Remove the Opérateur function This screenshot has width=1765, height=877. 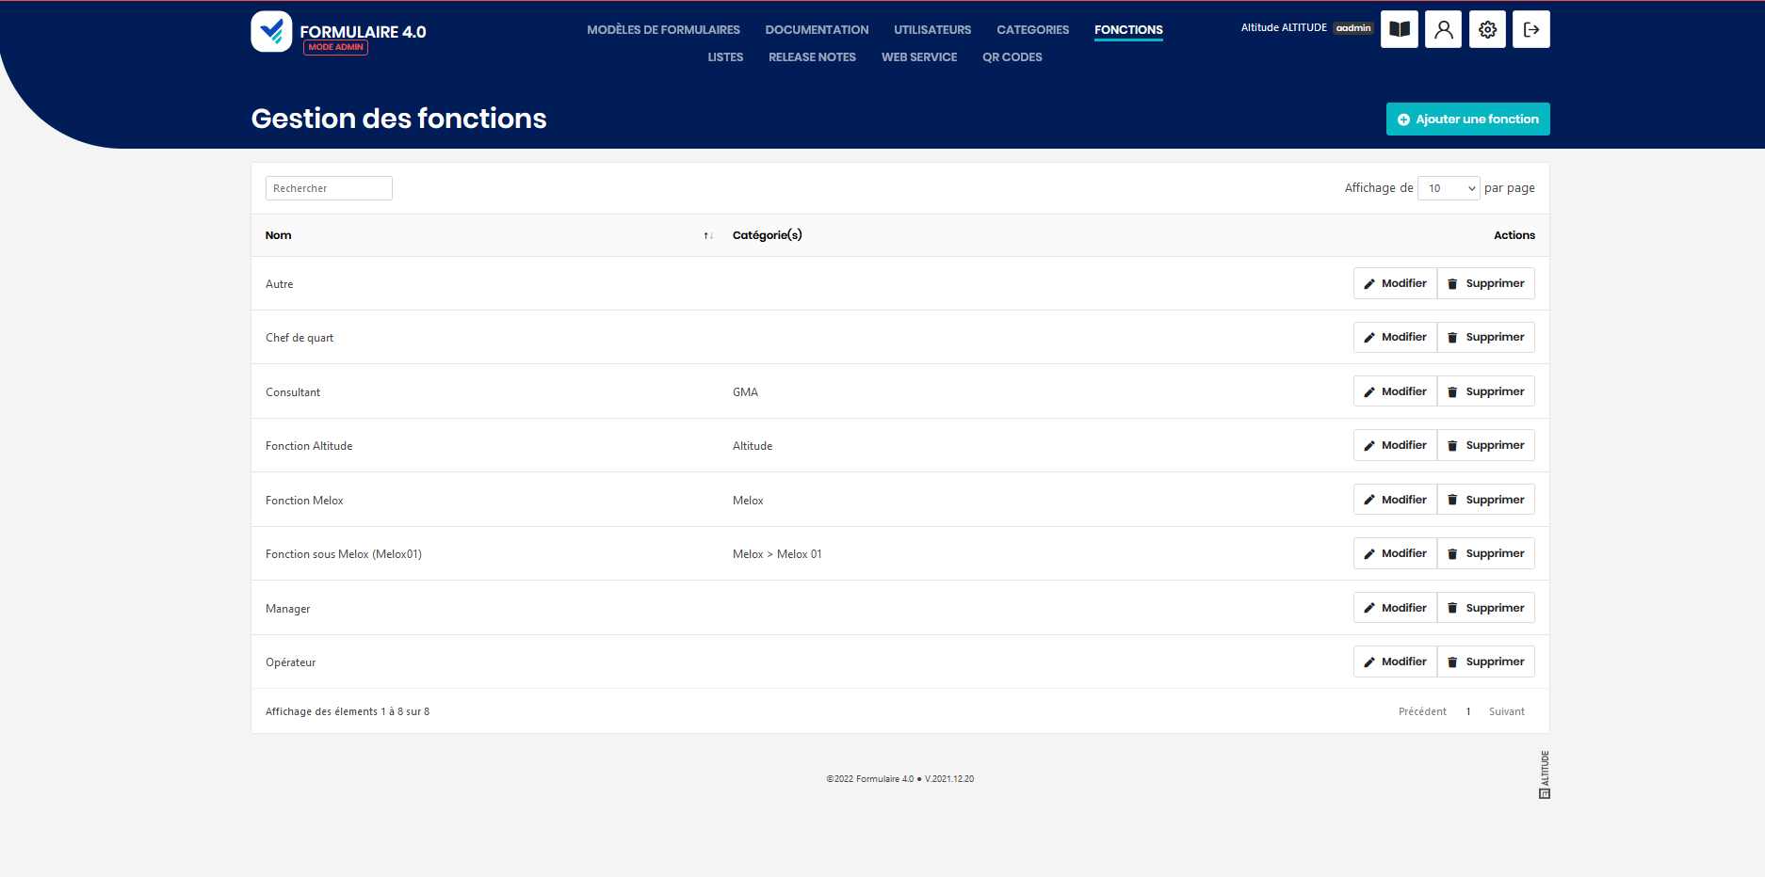(1485, 662)
